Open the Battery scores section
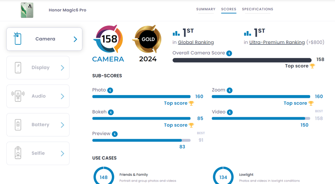This screenshot has width=335, height=184. click(x=38, y=125)
